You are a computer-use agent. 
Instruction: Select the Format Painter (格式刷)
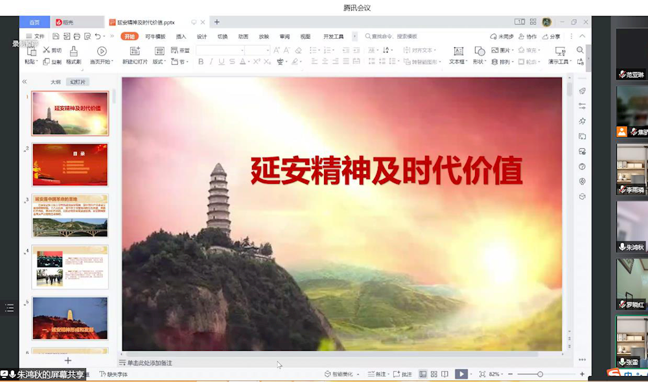(x=74, y=55)
